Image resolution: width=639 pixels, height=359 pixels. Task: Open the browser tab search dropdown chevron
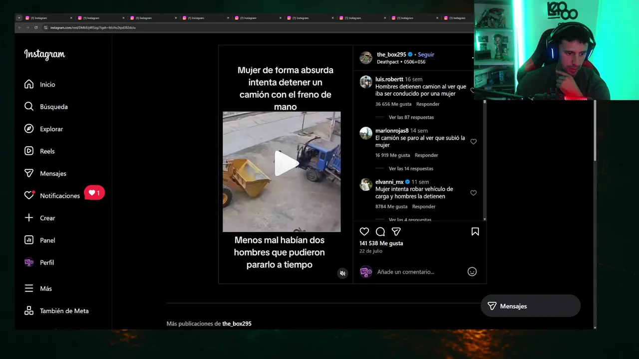tap(19, 18)
